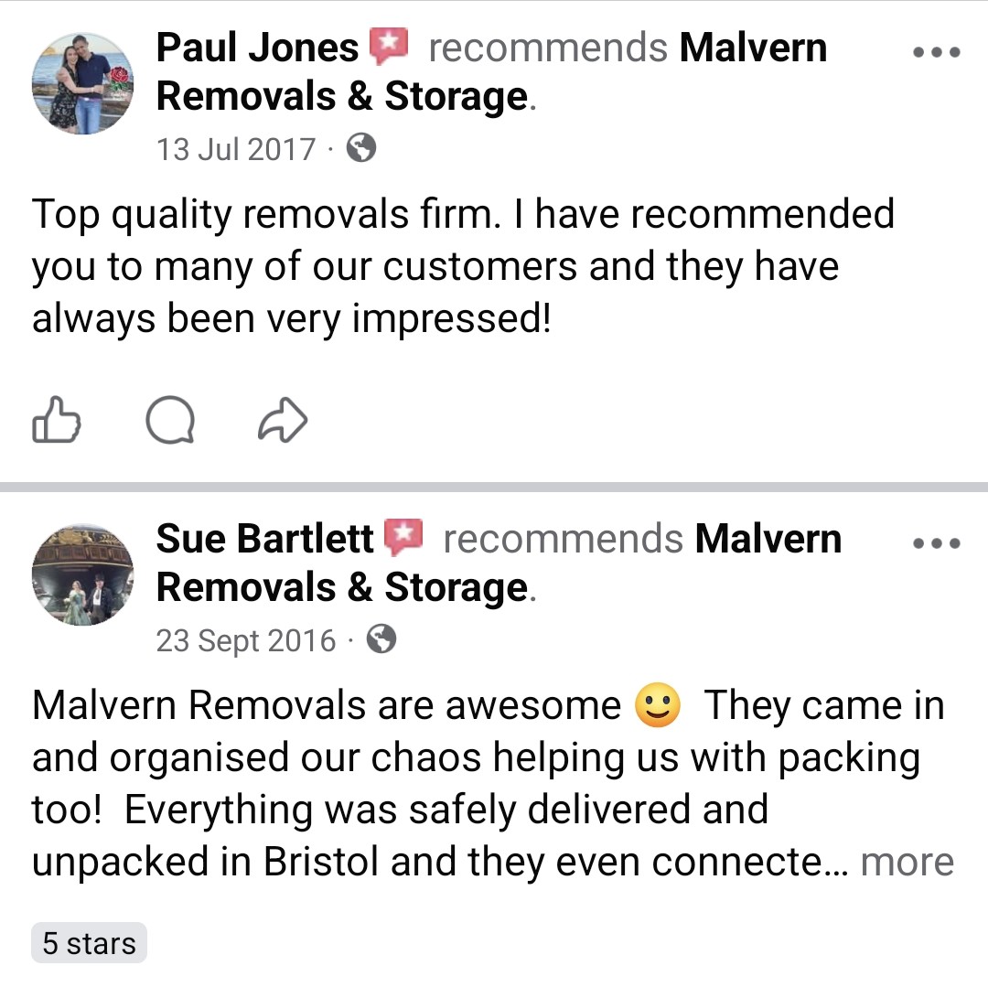Image resolution: width=988 pixels, height=987 pixels.
Task: Click the globe privacy icon beside 23 Sept 2016
Action: [381, 639]
